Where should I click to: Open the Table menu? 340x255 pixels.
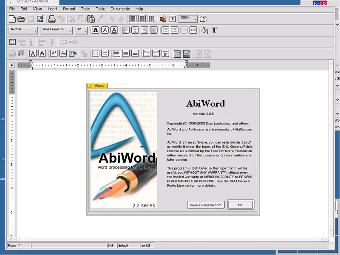click(x=100, y=9)
